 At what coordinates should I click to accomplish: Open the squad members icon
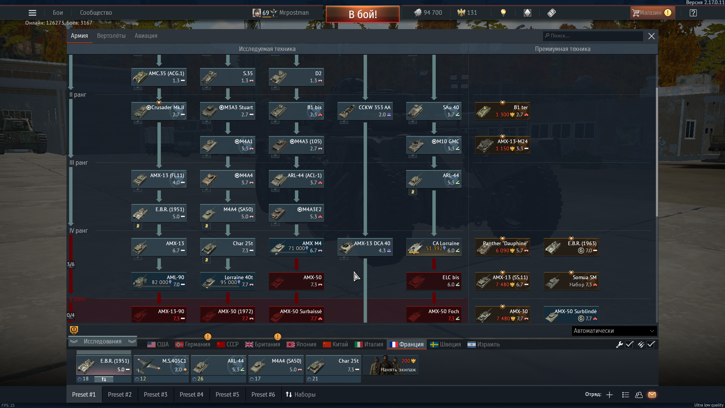pyautogui.click(x=639, y=395)
